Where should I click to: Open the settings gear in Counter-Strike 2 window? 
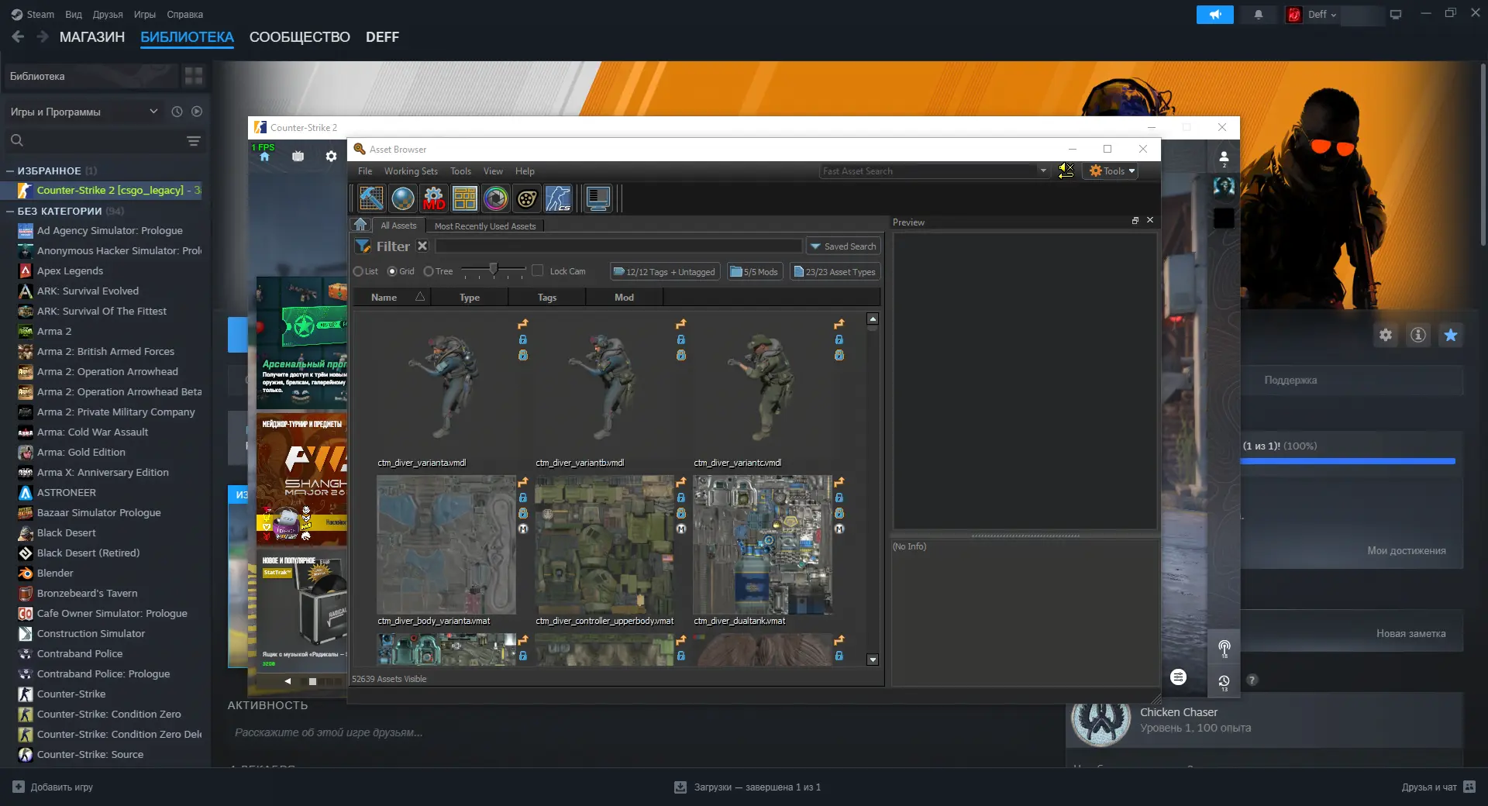332,157
